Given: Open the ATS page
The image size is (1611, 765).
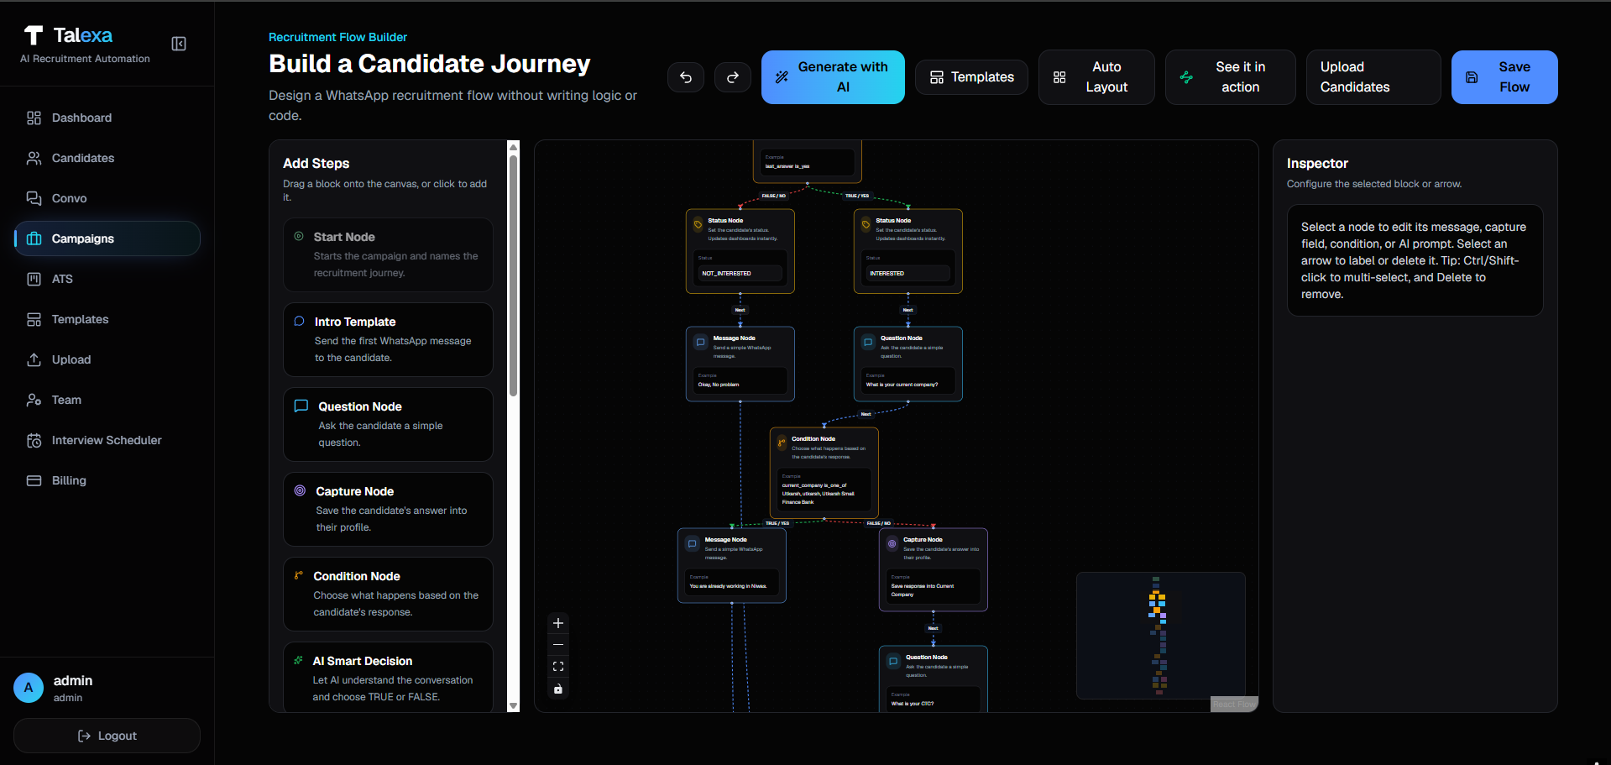Looking at the screenshot, I should pos(107,279).
